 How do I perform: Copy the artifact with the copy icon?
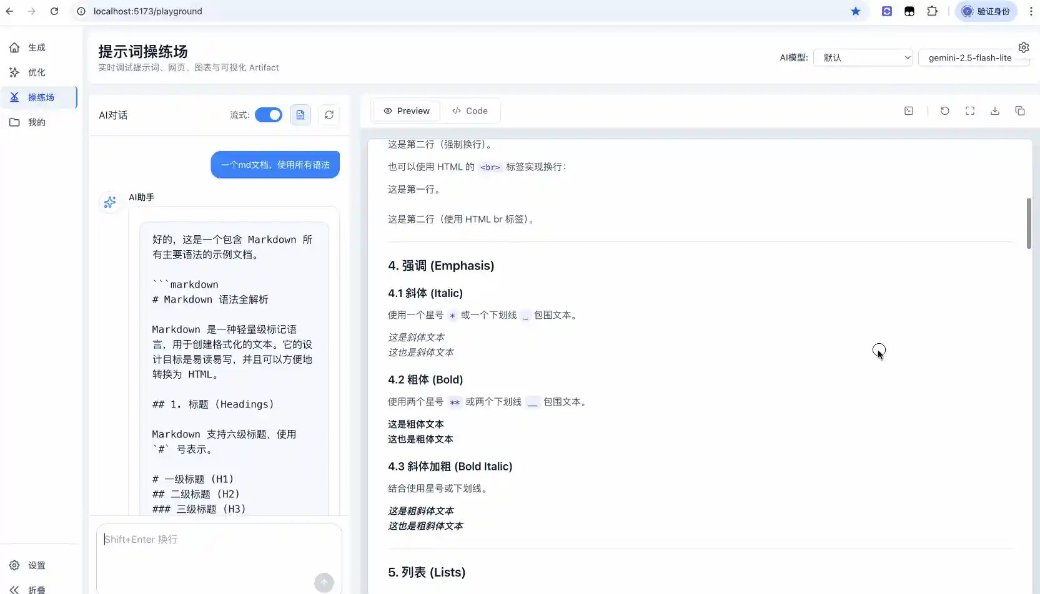click(1020, 111)
